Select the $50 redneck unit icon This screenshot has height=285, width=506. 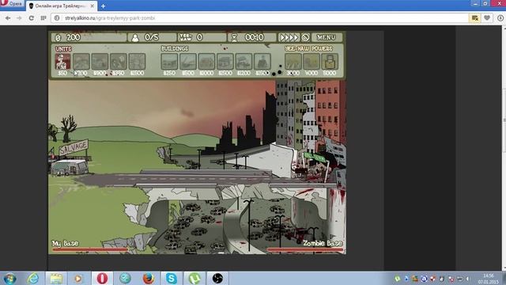click(62, 62)
